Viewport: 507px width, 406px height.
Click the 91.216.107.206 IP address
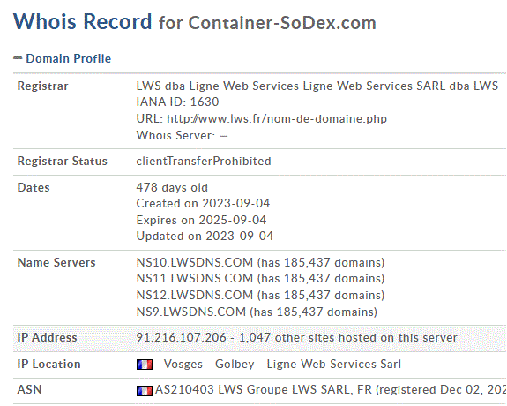(181, 338)
